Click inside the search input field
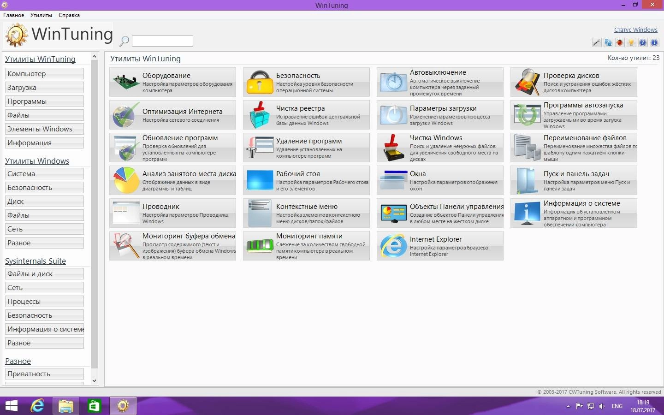 click(162, 41)
